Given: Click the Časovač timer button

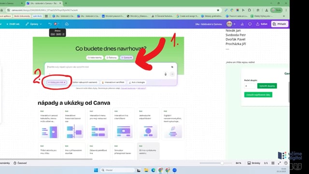Looking at the screenshot, I should click(20, 163).
